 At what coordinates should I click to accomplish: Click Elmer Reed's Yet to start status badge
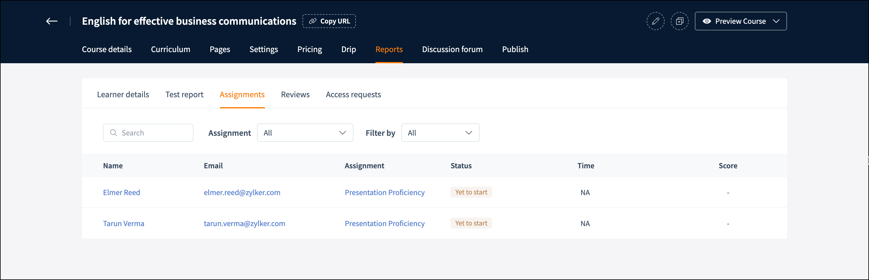coord(471,192)
